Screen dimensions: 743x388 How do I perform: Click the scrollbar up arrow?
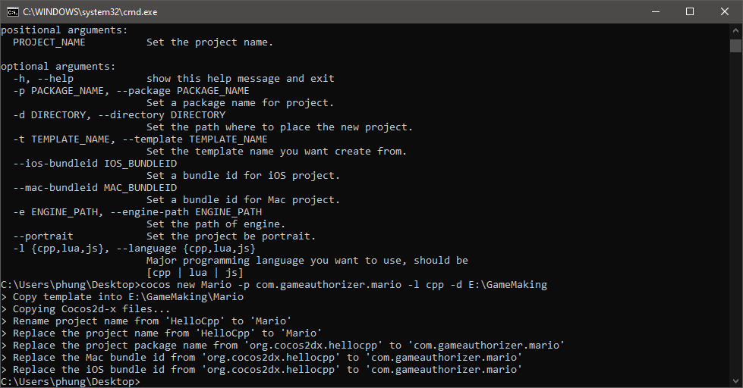click(735, 30)
